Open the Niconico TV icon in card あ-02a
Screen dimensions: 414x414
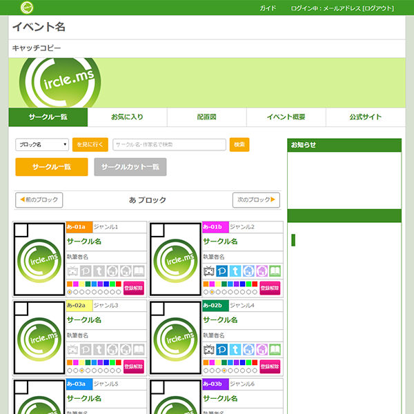(x=72, y=350)
